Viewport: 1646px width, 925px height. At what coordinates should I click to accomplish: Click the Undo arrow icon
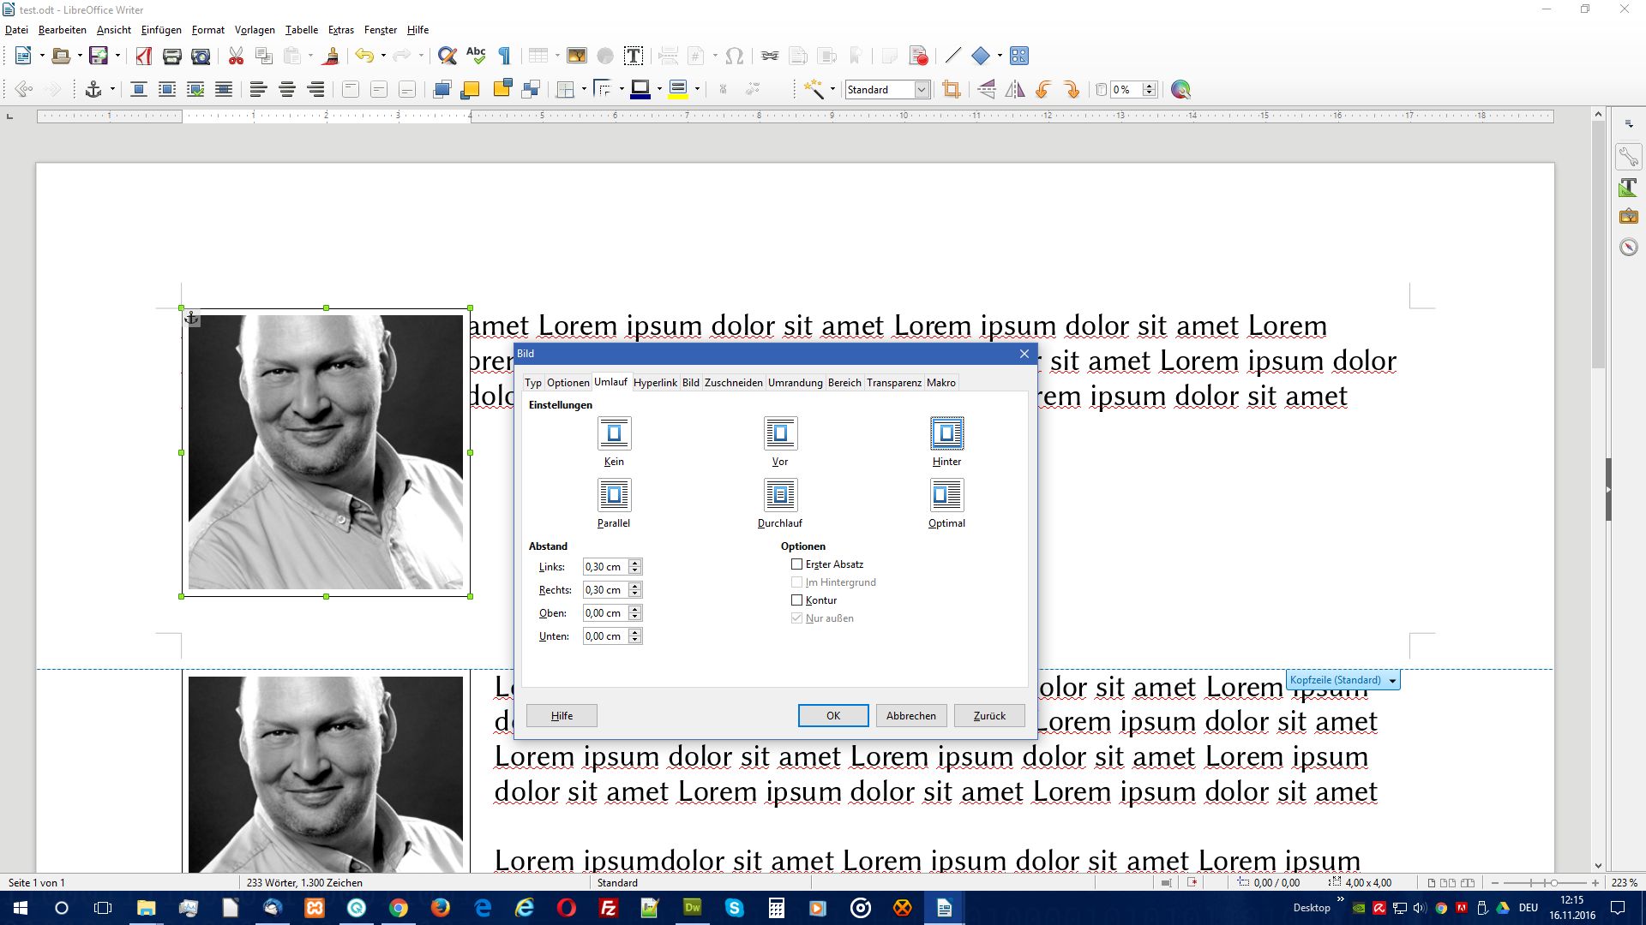[x=365, y=57]
